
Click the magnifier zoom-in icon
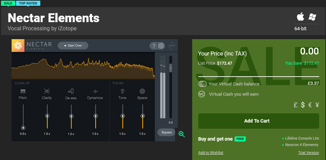click(x=182, y=134)
